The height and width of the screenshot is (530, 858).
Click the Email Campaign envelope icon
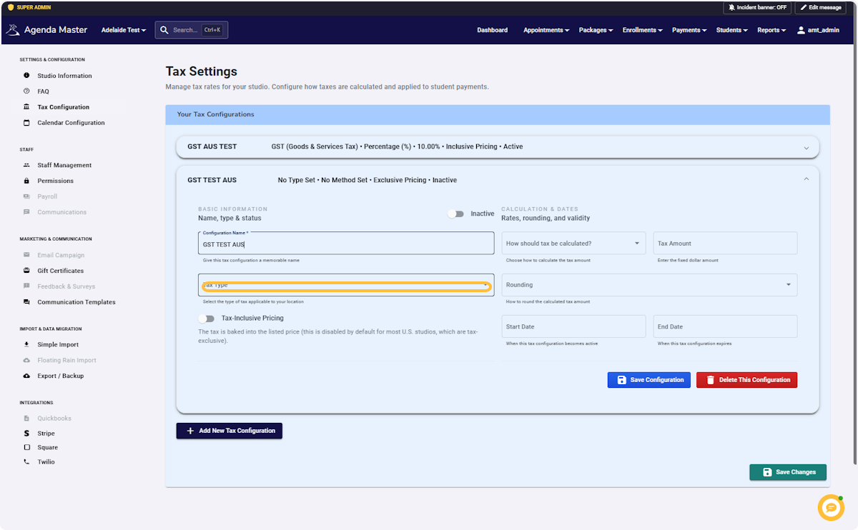click(x=26, y=255)
